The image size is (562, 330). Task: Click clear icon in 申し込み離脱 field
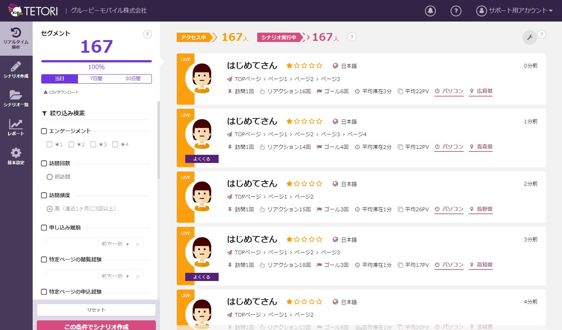click(x=138, y=245)
